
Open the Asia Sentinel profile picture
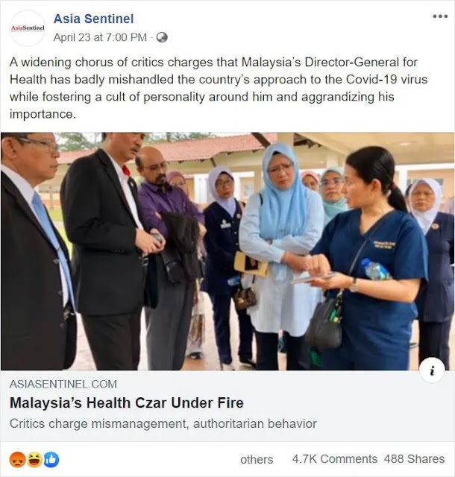coord(28,28)
